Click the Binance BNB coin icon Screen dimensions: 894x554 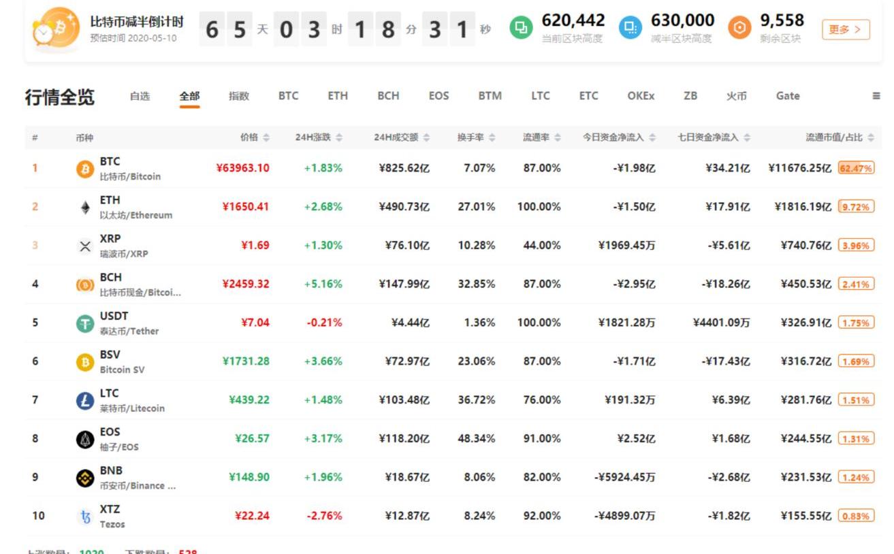(x=84, y=478)
